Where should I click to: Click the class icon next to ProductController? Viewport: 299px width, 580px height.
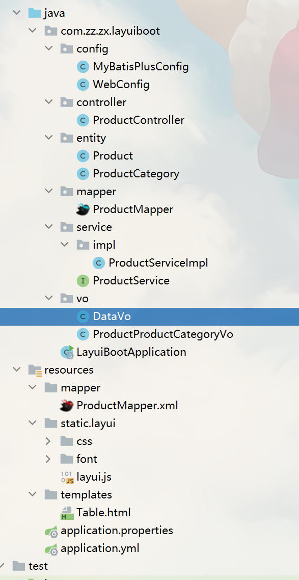click(83, 120)
